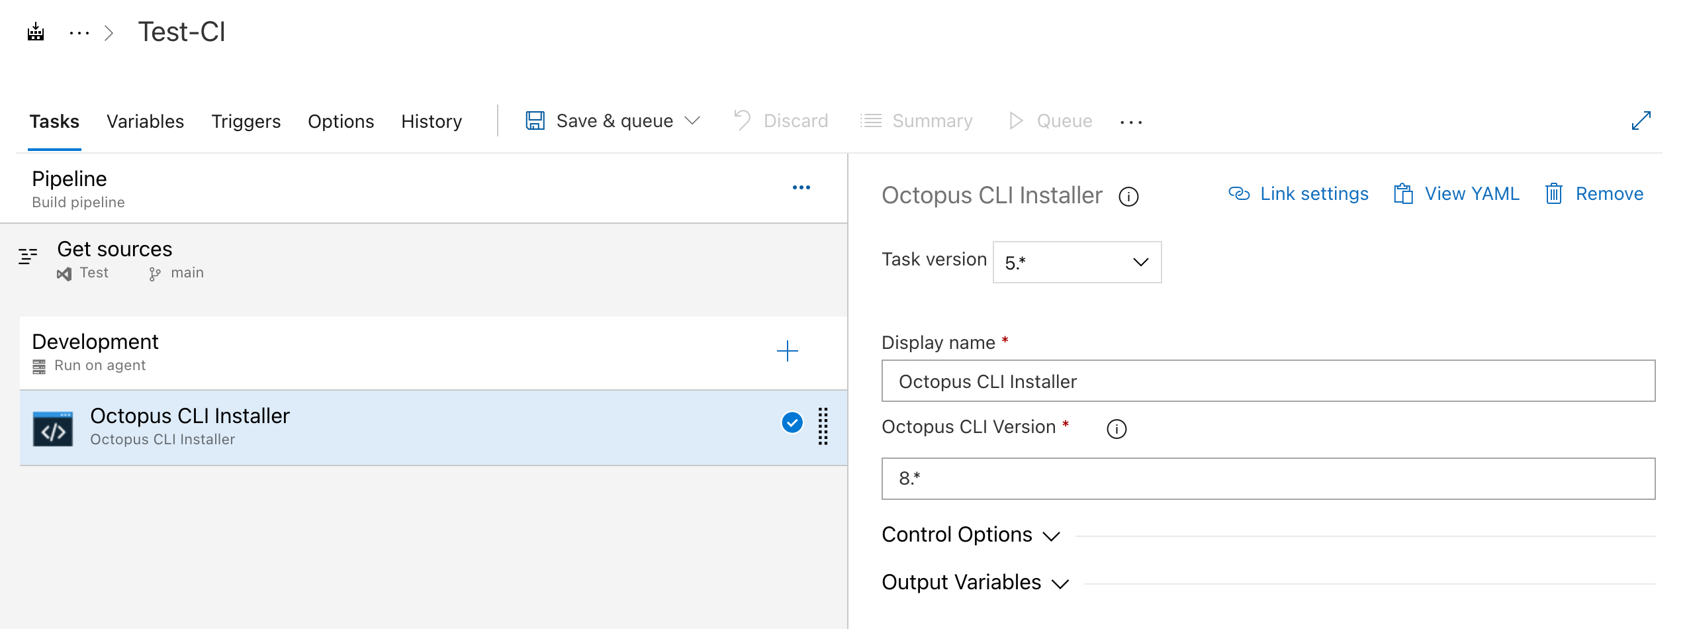Click the Octopus CLI Installer task icon

tap(52, 427)
